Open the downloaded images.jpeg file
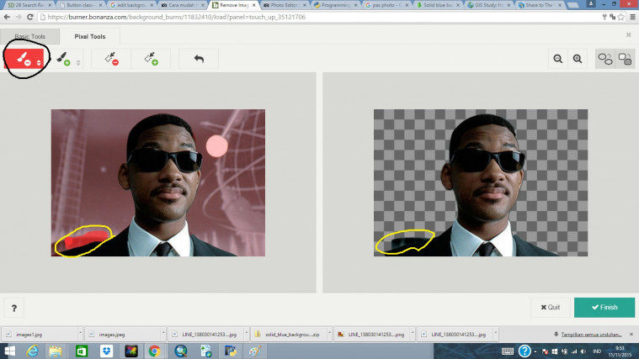The height and width of the screenshot is (359, 639). pos(122,334)
